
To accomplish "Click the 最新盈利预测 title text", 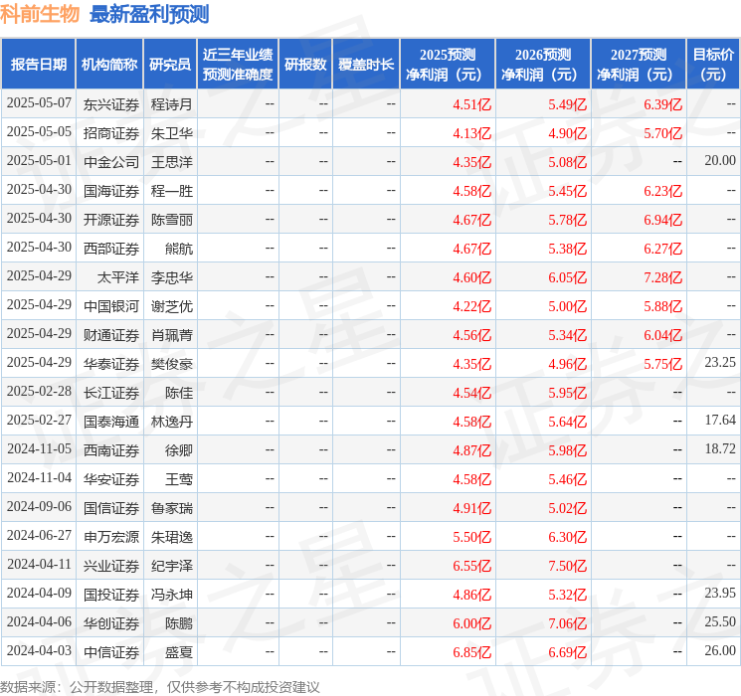I will point(149,14).
